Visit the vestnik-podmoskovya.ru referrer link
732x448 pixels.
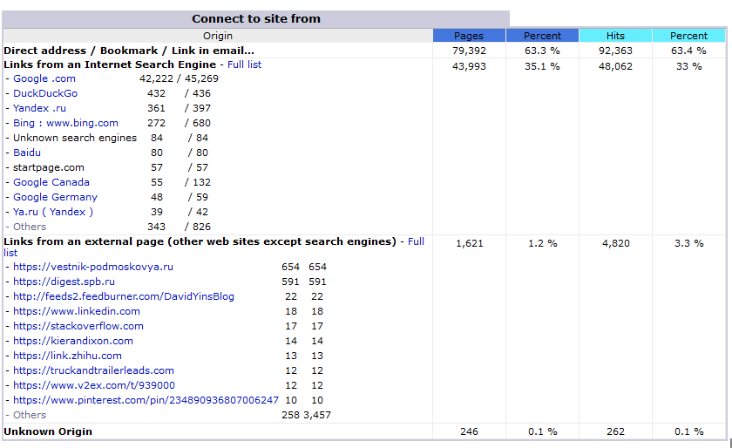(x=93, y=267)
